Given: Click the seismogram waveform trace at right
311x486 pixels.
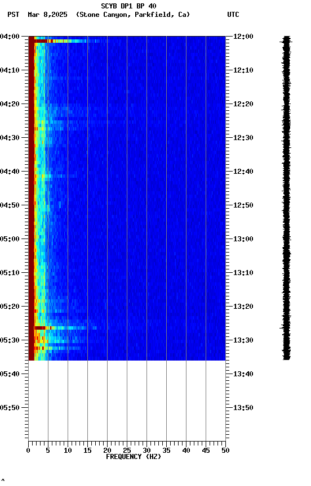Looking at the screenshot, I should point(286,198).
